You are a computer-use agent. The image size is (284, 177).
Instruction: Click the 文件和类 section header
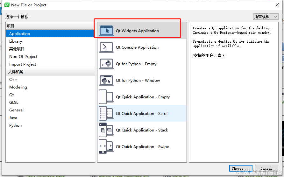pyautogui.click(x=50, y=72)
